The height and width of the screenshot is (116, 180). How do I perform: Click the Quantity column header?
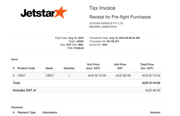69,68
